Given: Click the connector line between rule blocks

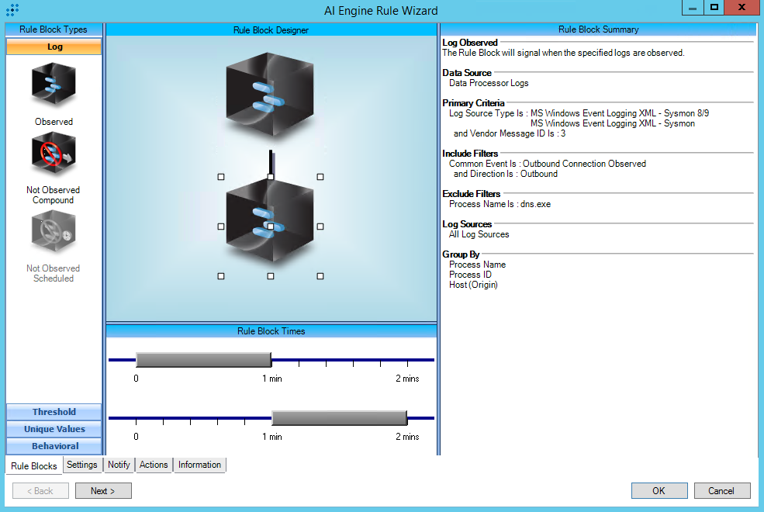Looking at the screenshot, I should click(271, 161).
